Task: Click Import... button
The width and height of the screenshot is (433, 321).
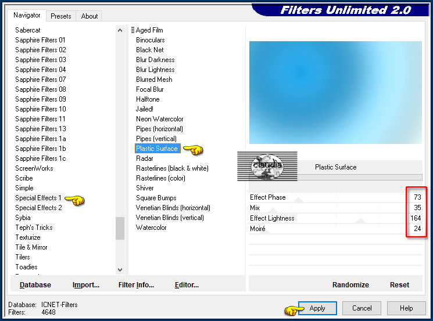Action: tap(86, 284)
